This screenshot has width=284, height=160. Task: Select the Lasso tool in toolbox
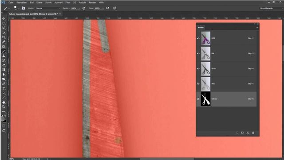(x=4, y=28)
